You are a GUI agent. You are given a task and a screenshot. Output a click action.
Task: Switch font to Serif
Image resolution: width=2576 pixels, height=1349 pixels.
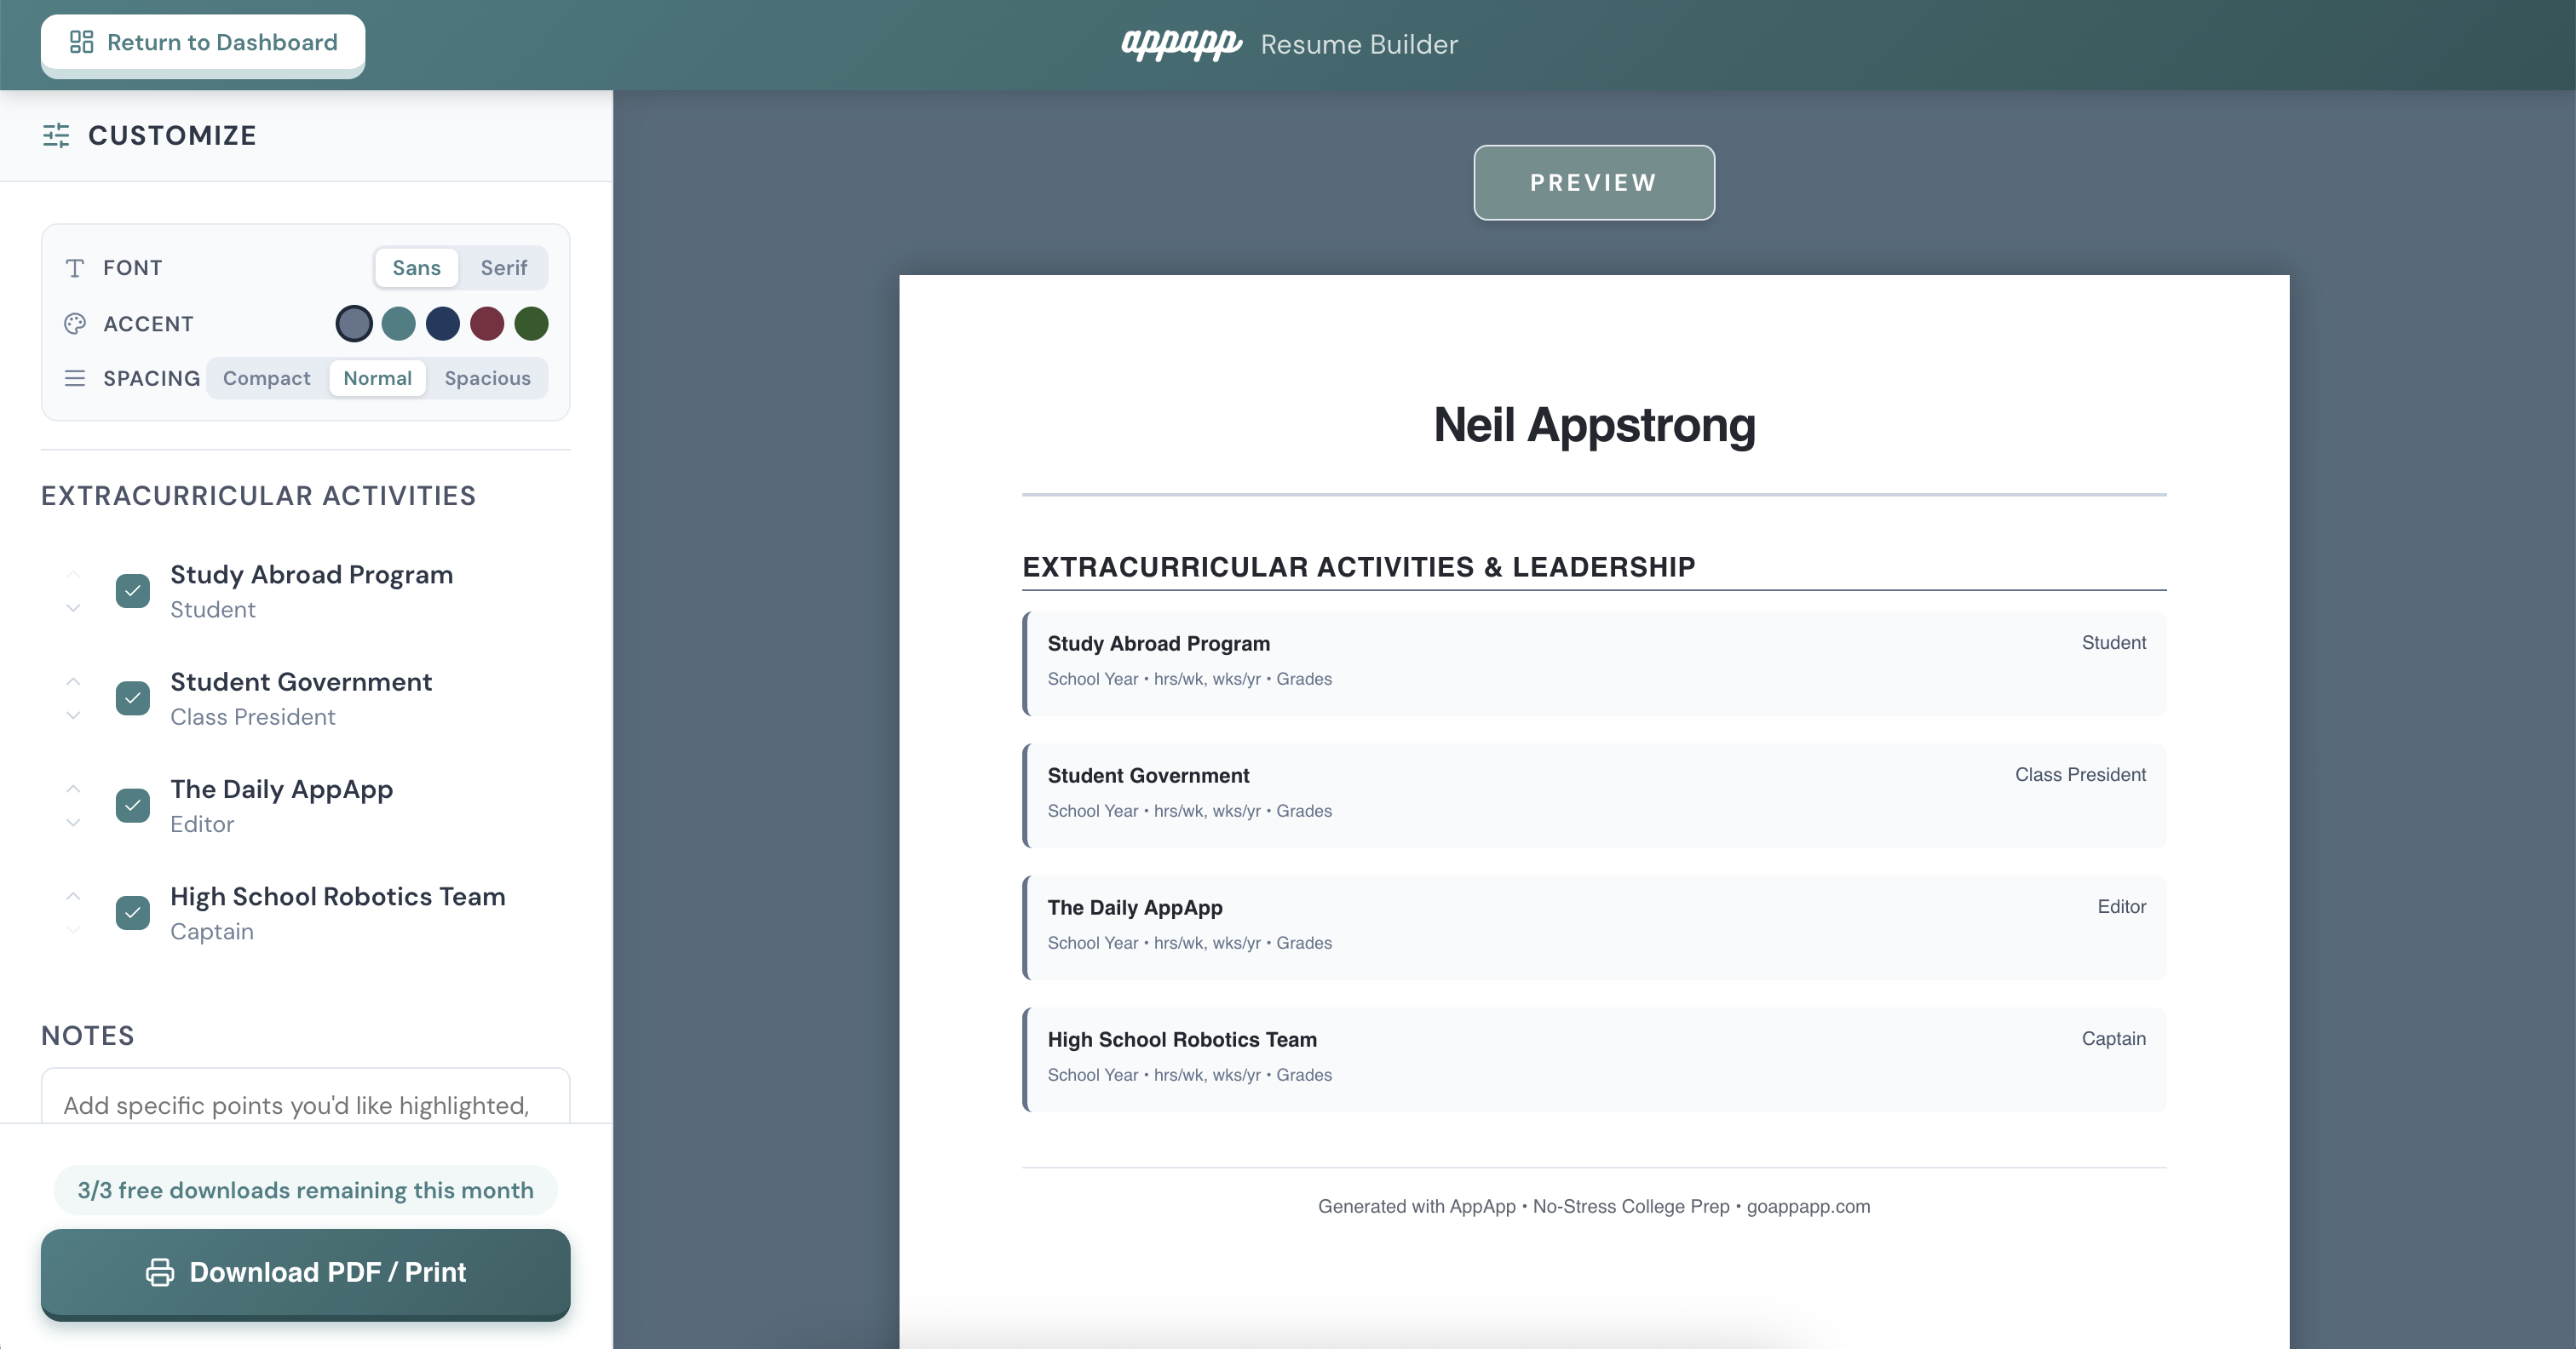[x=503, y=268]
